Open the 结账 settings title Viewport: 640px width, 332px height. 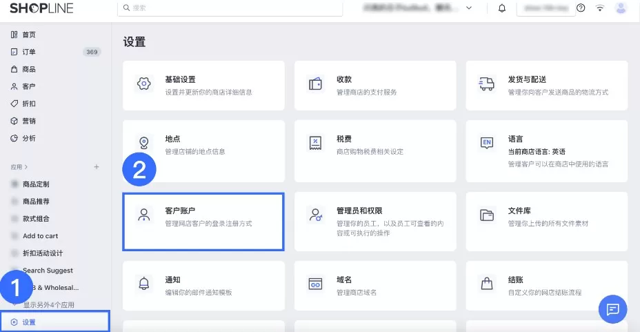point(515,280)
